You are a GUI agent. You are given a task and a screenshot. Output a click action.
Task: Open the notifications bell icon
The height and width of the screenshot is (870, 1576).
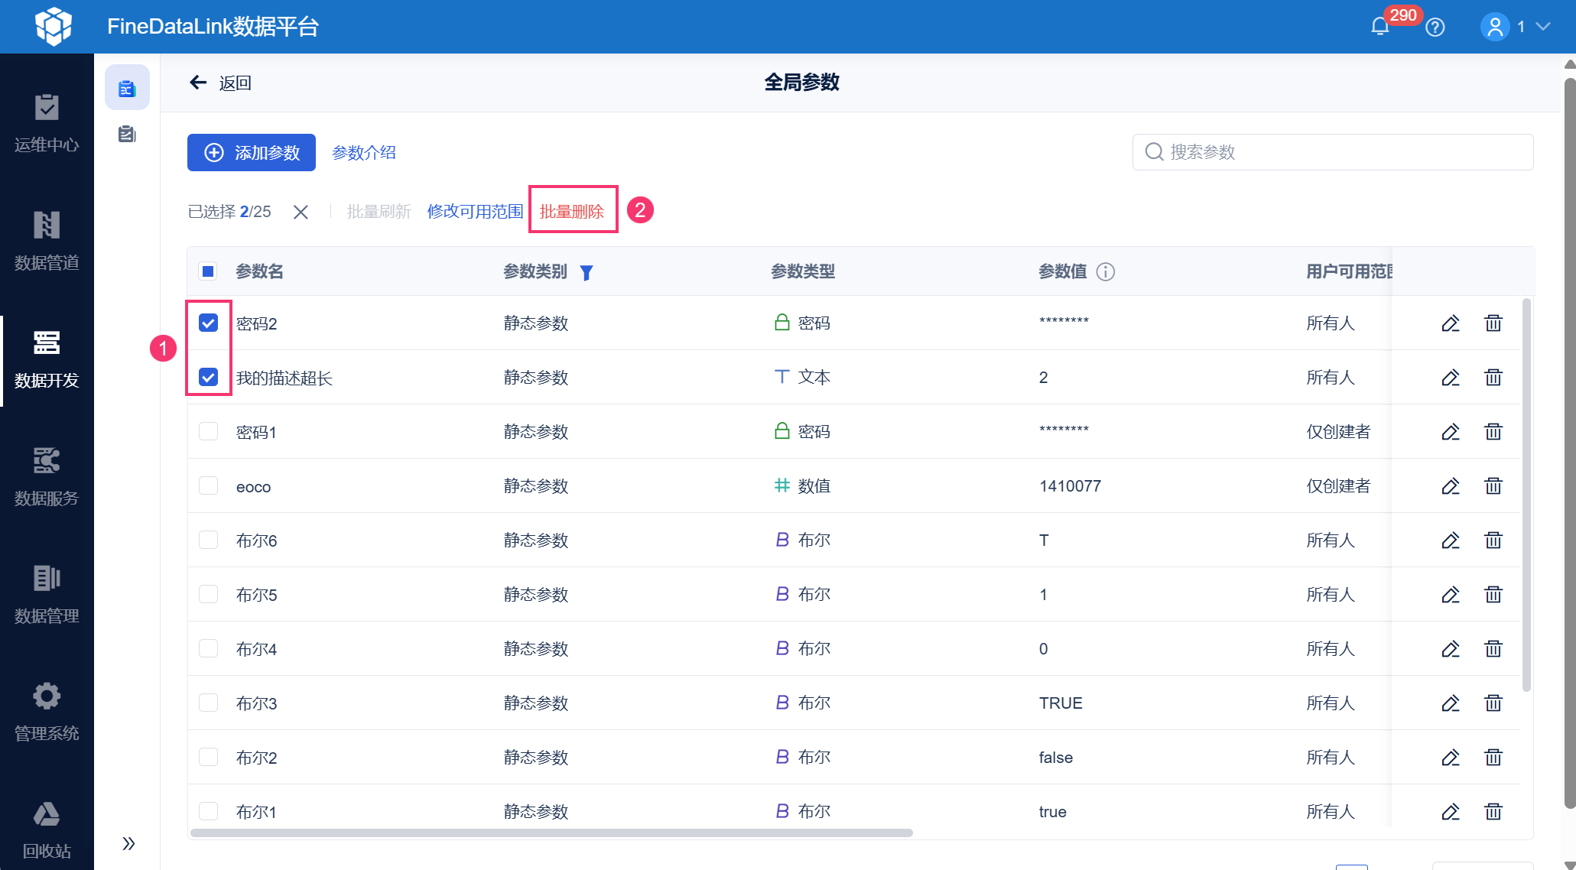1379,27
